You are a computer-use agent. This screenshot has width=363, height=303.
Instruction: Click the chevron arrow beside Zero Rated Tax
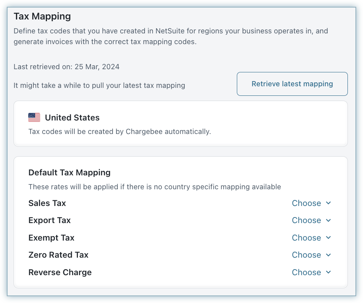[328, 255]
